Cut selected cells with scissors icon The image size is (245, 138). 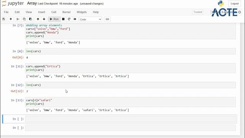(x=18, y=19)
